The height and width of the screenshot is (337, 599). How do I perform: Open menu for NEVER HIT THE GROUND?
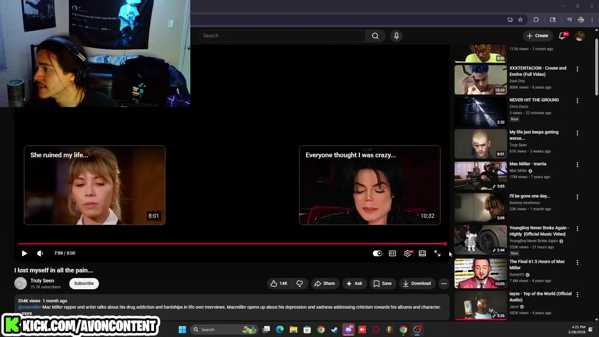577,101
